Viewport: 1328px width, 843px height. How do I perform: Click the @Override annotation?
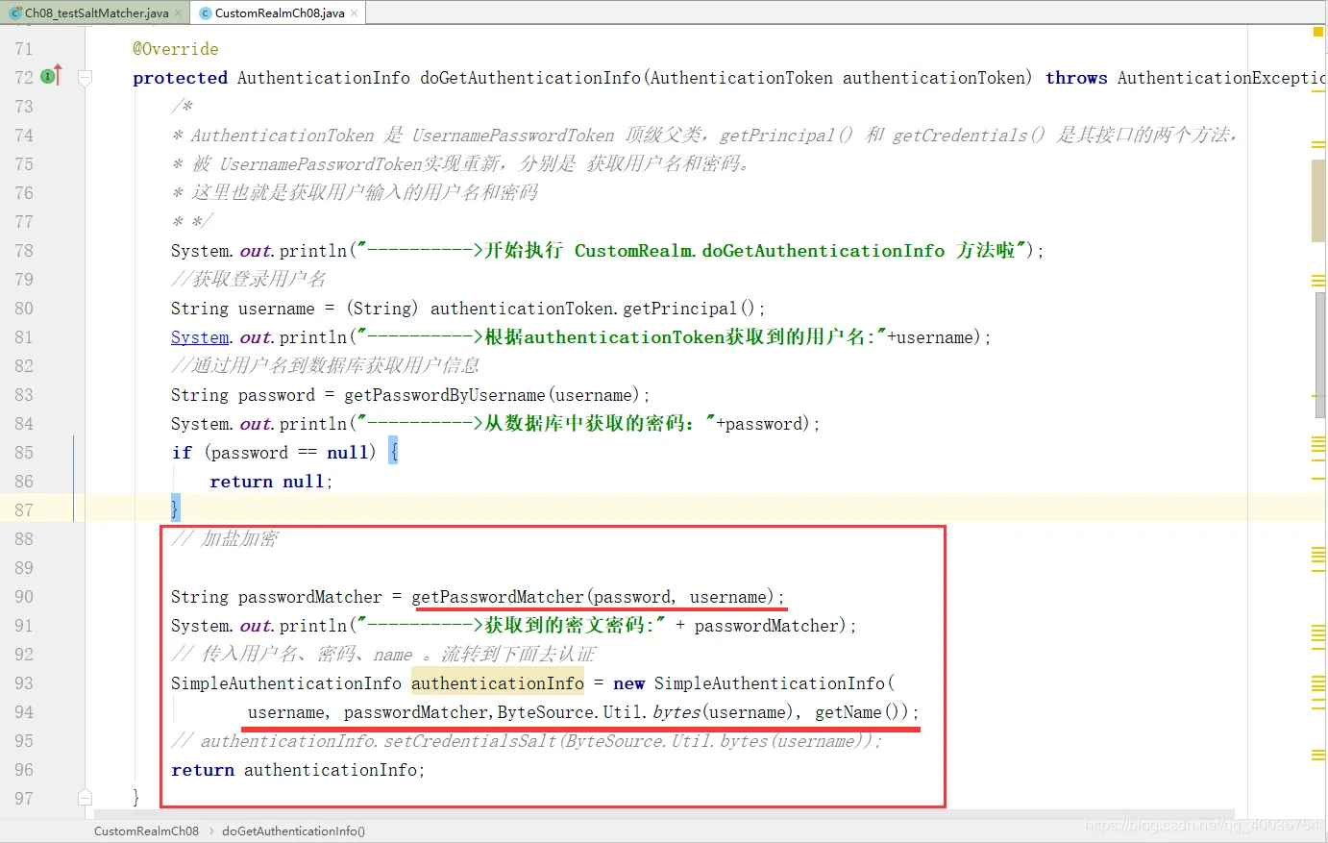(175, 49)
